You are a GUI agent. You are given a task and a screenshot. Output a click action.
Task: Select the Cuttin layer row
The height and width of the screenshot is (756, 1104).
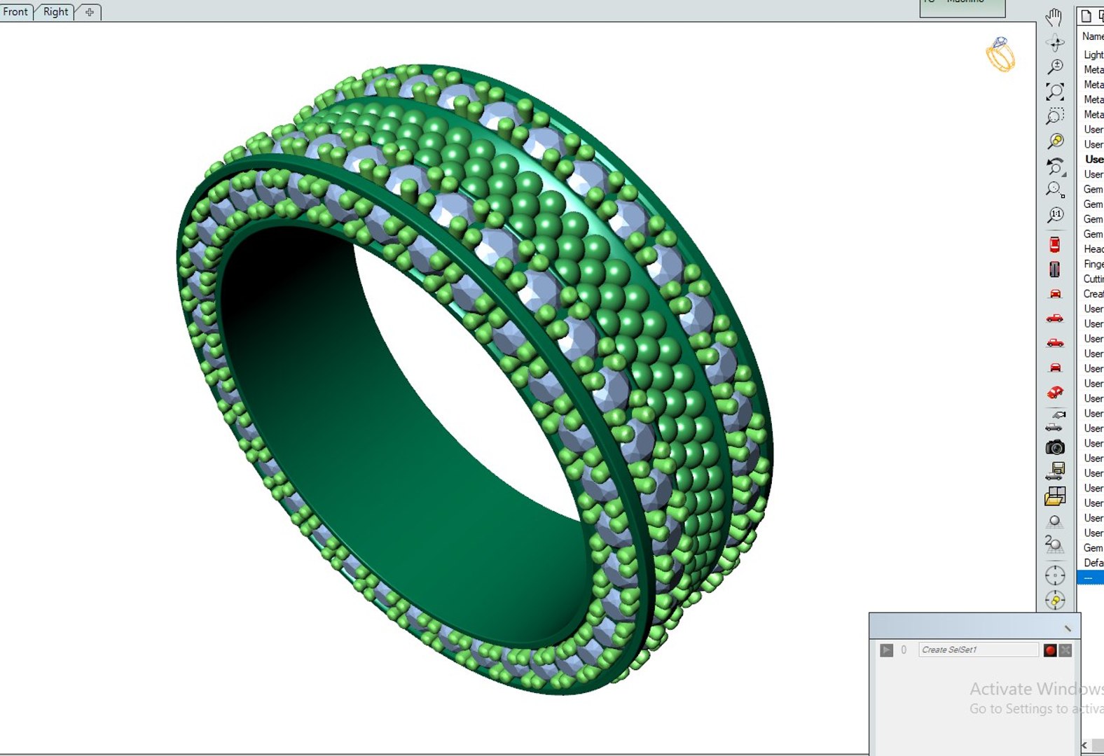pos(1092,279)
